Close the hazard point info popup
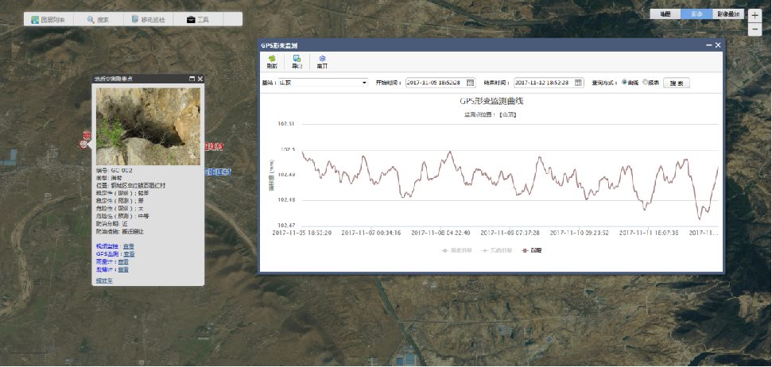 200,79
